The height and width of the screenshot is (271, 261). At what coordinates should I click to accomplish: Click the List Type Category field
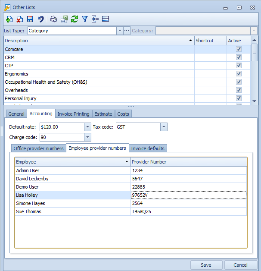72,31
